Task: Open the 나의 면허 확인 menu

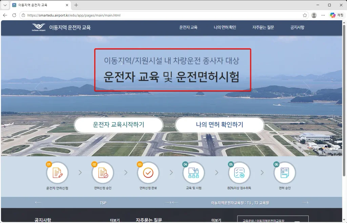Action: tap(225, 27)
